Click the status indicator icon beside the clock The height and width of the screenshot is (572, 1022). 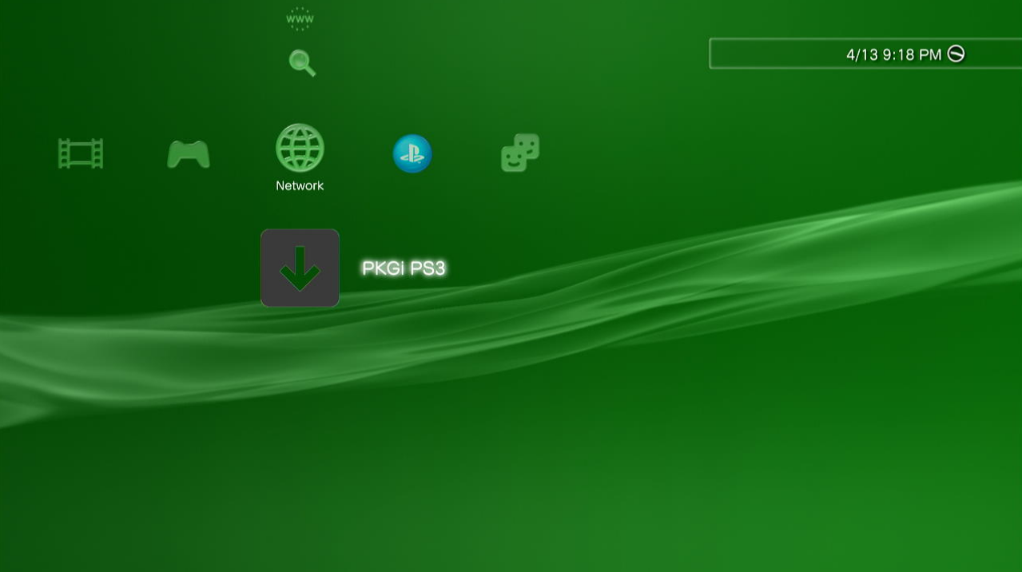956,54
